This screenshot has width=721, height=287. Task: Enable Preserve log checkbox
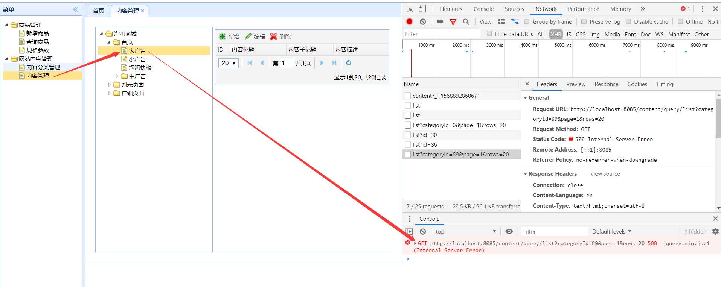[x=584, y=21]
